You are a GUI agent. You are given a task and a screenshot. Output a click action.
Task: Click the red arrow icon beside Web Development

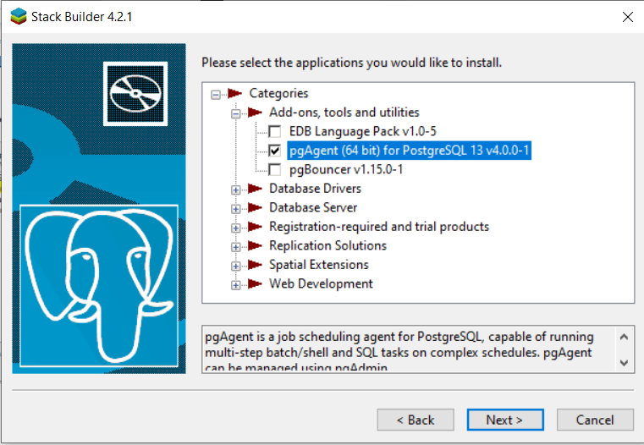point(255,284)
